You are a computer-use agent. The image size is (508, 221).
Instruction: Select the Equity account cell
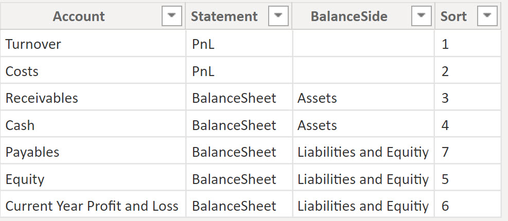(93, 179)
